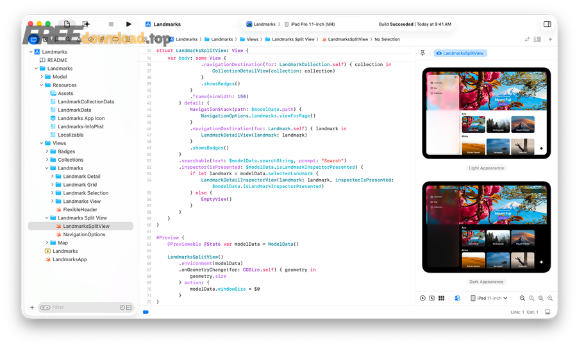
Task: Select the Dark Appearance preview thumbnail
Action: tap(486, 227)
